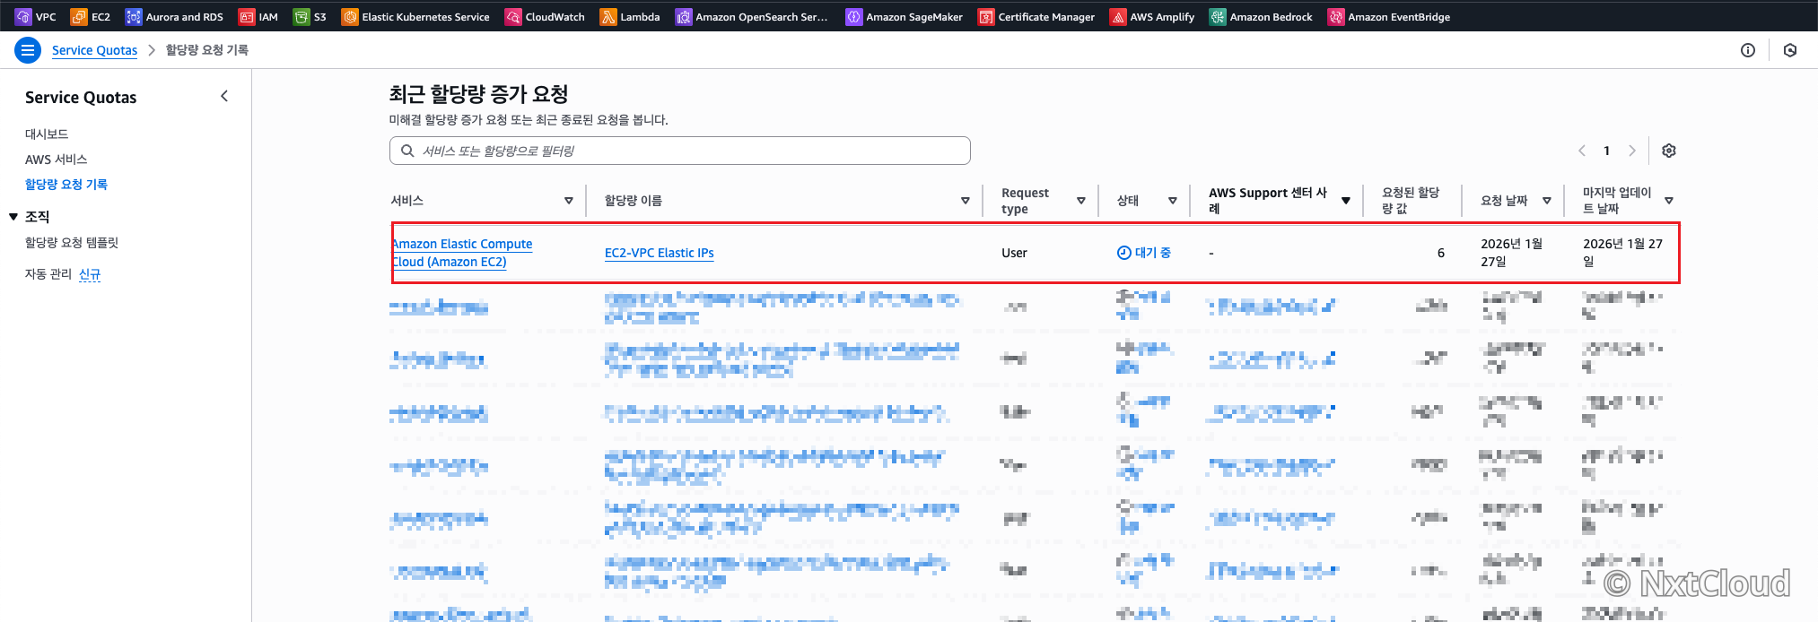Sort by 요청 날짜 column

(x=1547, y=201)
